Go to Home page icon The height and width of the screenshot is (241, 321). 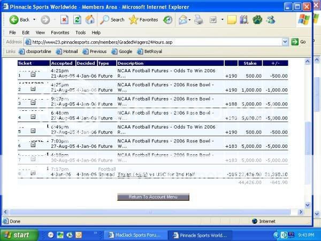[x=90, y=20]
